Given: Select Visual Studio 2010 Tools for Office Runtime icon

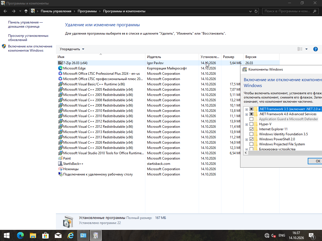Looking at the screenshot, I should click(x=60, y=153).
